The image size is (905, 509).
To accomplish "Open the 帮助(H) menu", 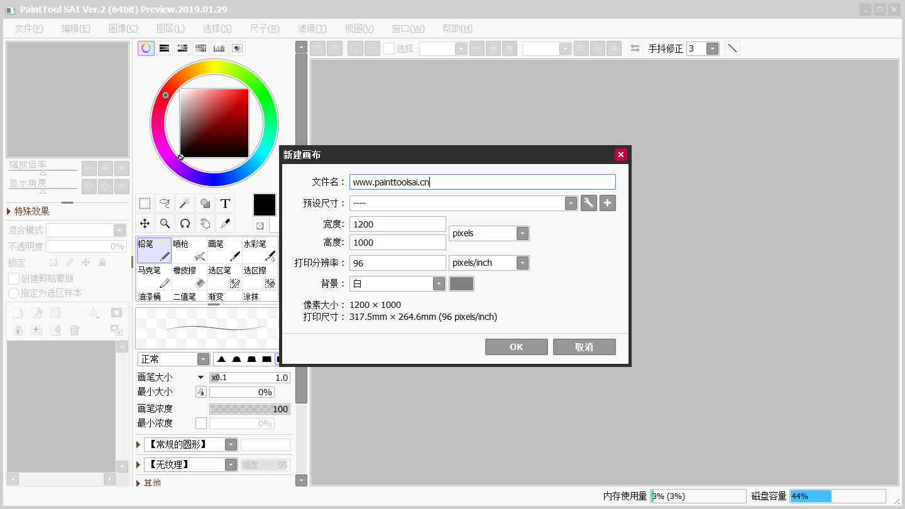I will coord(458,28).
